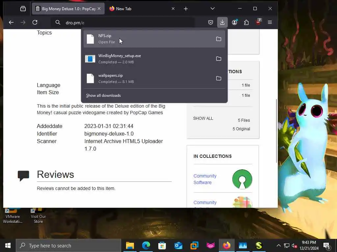Expand the hidden system tray icons chevron
Image resolution: width=337 pixels, height=252 pixels.
[278, 245]
